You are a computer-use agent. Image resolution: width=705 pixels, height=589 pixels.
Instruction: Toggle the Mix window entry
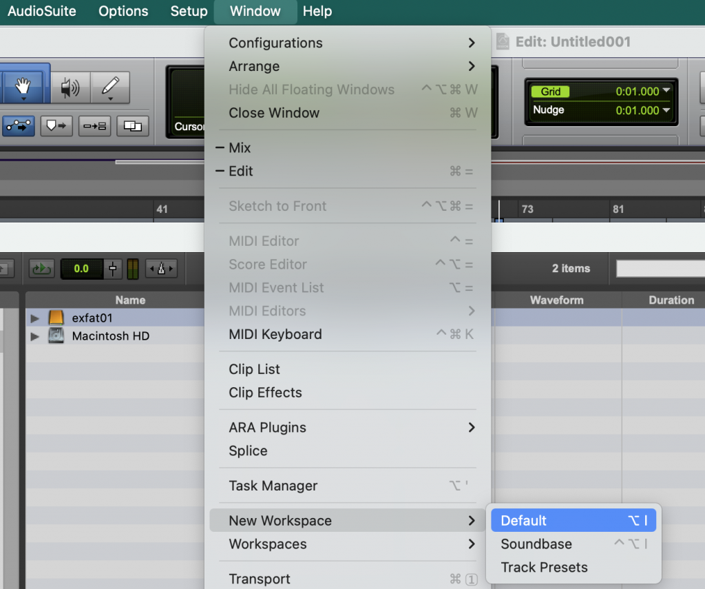click(240, 148)
